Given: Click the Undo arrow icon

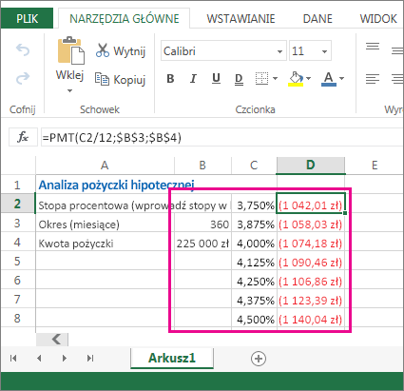Looking at the screenshot, I should point(23,50).
